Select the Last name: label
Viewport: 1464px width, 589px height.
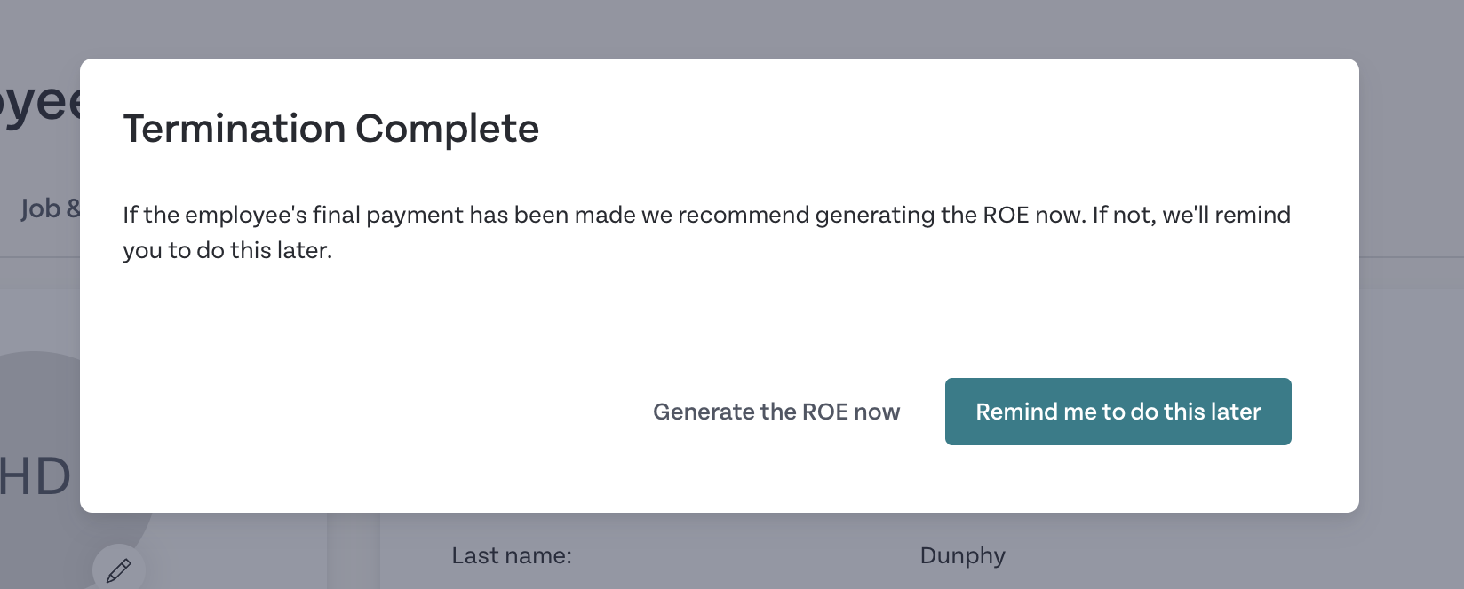point(511,556)
